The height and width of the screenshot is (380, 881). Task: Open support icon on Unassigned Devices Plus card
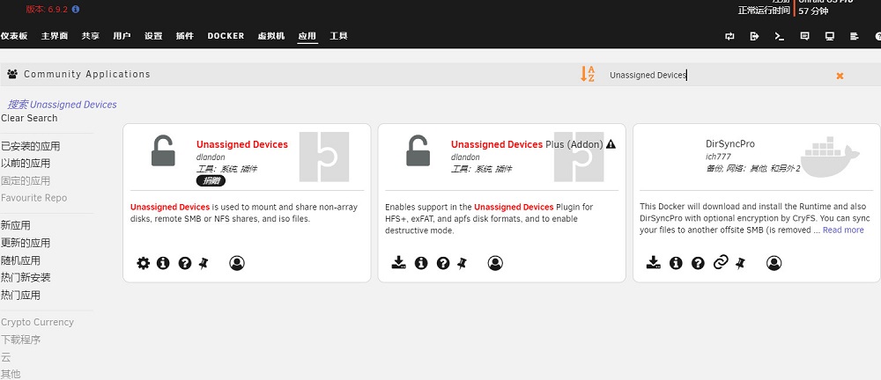(443, 263)
